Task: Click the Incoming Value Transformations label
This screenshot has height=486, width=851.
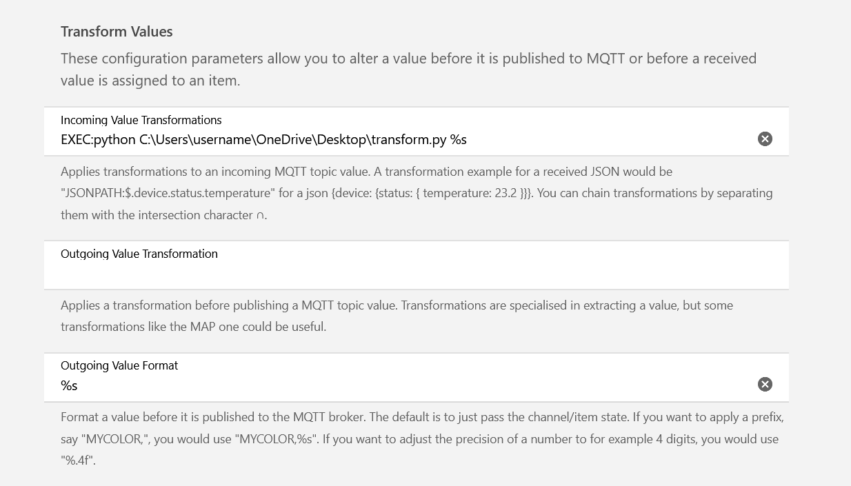Action: [141, 120]
